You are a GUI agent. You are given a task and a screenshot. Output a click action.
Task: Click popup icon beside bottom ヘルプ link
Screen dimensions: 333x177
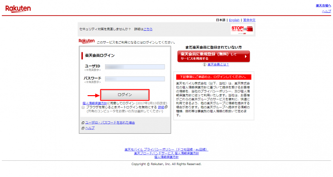(x=83, y=128)
